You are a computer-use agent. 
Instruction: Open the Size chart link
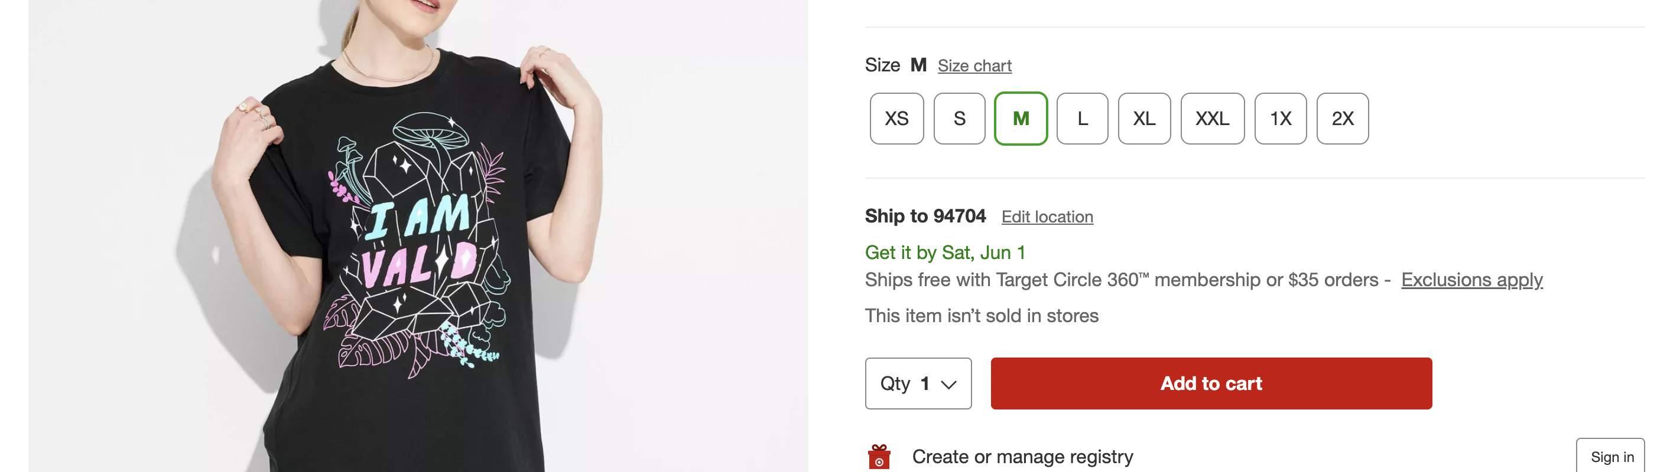pyautogui.click(x=974, y=65)
